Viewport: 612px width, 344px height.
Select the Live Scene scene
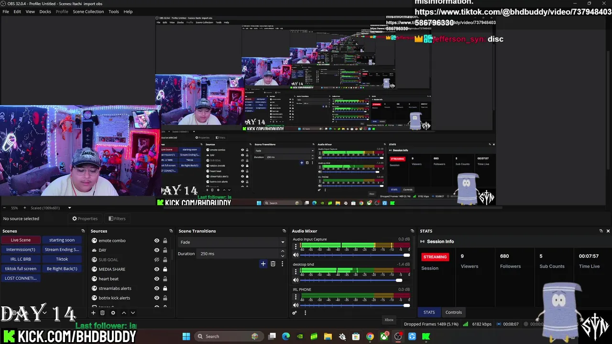tap(21, 240)
